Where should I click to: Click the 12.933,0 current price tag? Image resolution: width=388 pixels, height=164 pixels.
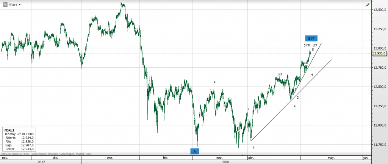pos(380,53)
